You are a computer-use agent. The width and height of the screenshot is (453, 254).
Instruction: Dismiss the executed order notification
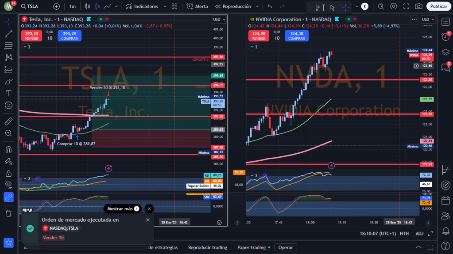coord(148,220)
